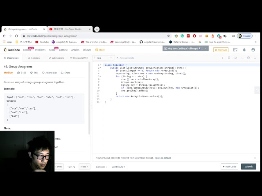Submit the solution
Viewport: 262px width, 196px height.
coord(248,167)
